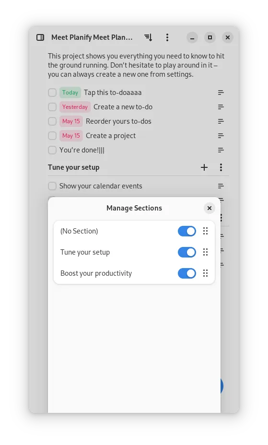
Task: Click the Yesterday due date label
Action: pyautogui.click(x=75, y=107)
